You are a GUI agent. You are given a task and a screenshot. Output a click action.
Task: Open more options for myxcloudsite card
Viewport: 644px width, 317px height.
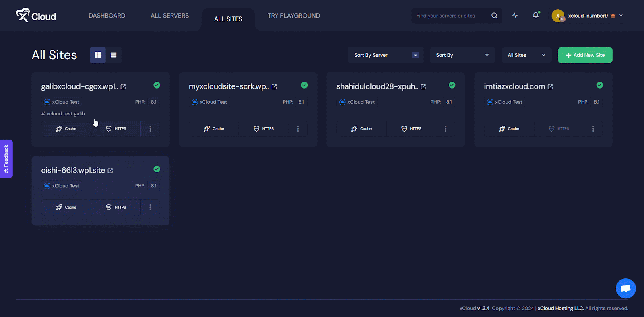click(298, 129)
